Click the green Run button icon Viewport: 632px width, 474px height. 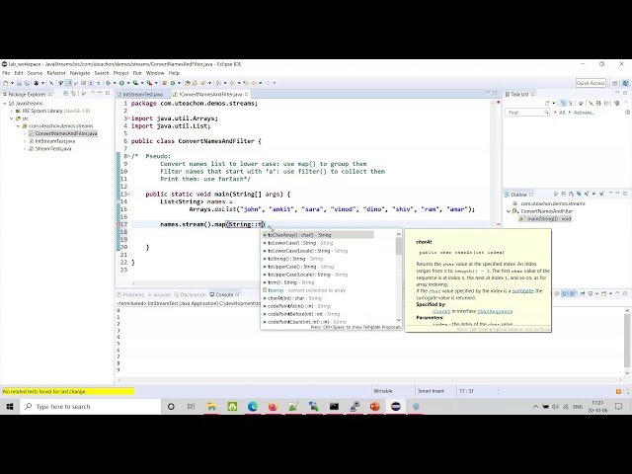click(121, 83)
